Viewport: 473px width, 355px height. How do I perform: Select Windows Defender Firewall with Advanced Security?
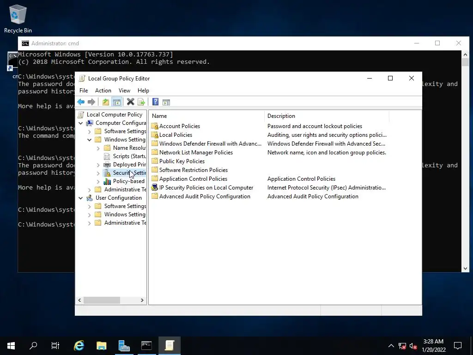(x=210, y=144)
